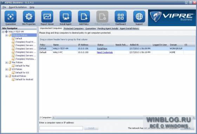Viewport: 197px width, 134px height.
Task: Launch the Report Viewer icon
Action: click(x=47, y=17)
